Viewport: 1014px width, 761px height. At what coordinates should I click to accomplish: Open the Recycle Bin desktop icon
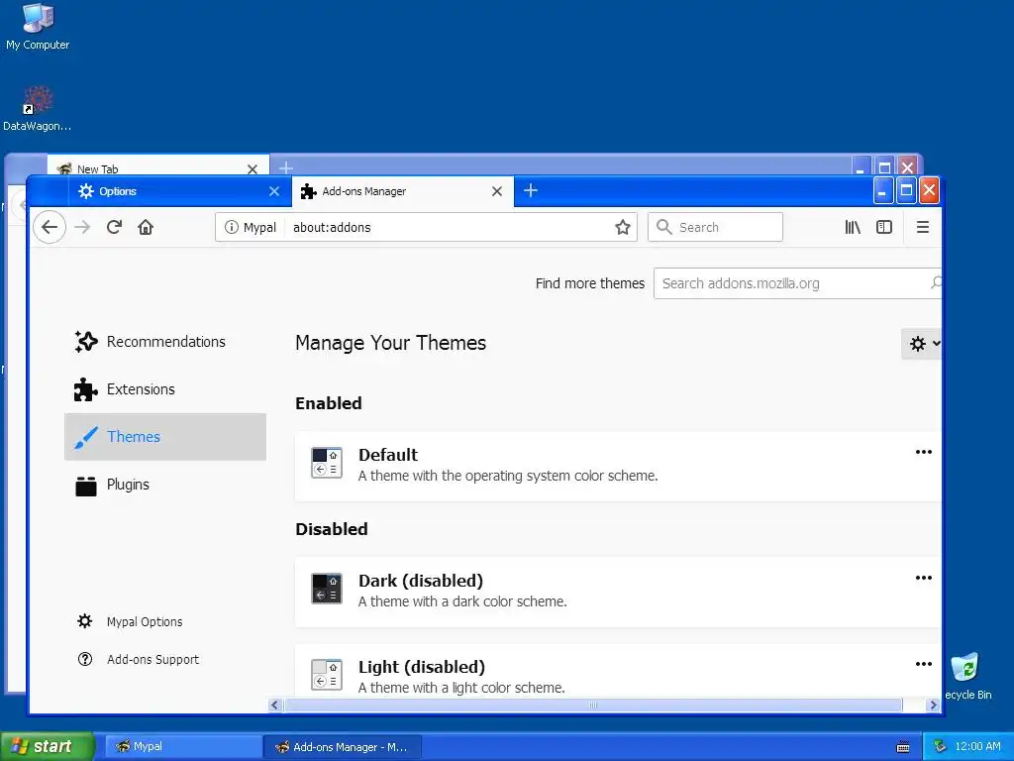(967, 677)
